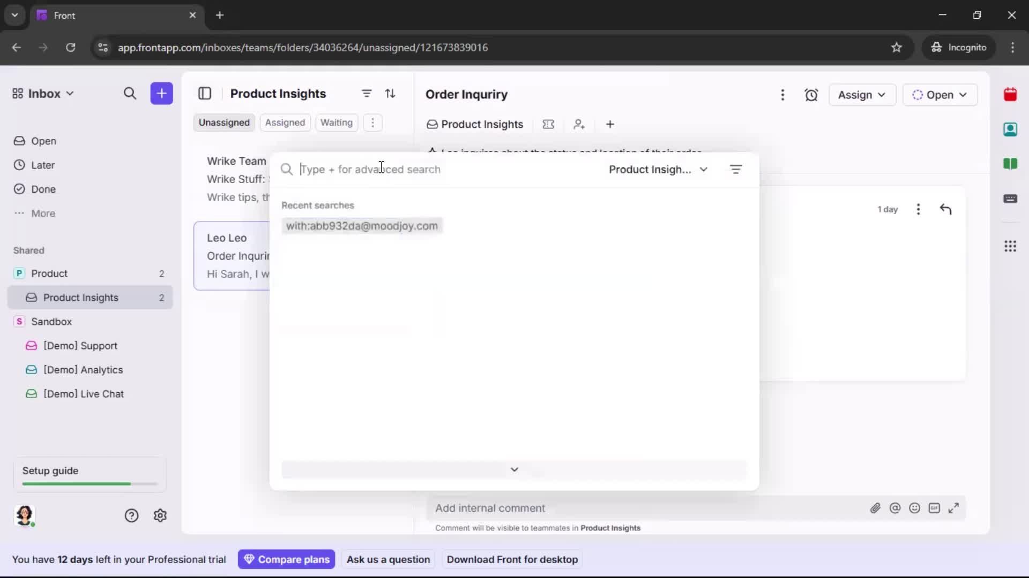
Task: Expand the Product Insights search scope dropdown
Action: (x=658, y=169)
